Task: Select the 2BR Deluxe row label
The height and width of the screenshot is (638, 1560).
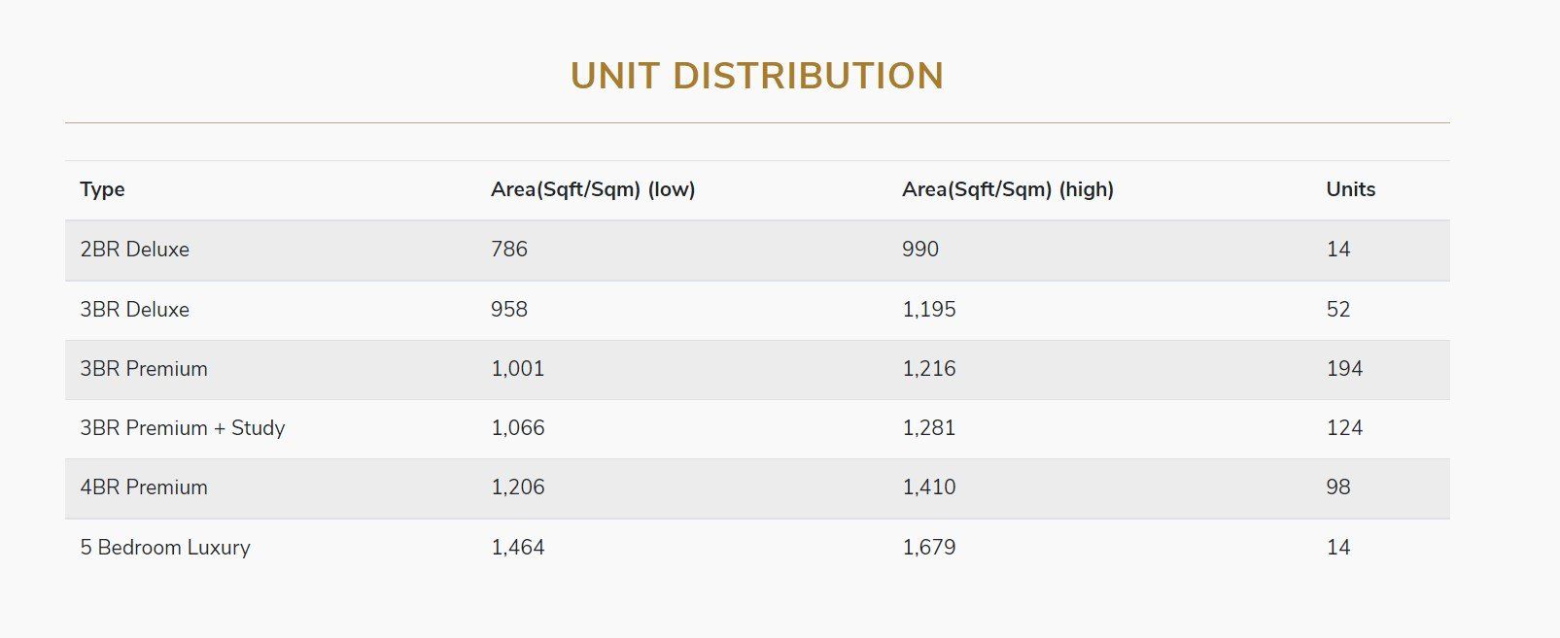Action: (134, 250)
